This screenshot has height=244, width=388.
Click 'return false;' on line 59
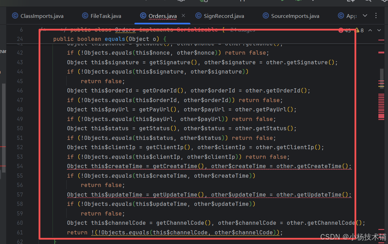pyautogui.click(x=103, y=214)
